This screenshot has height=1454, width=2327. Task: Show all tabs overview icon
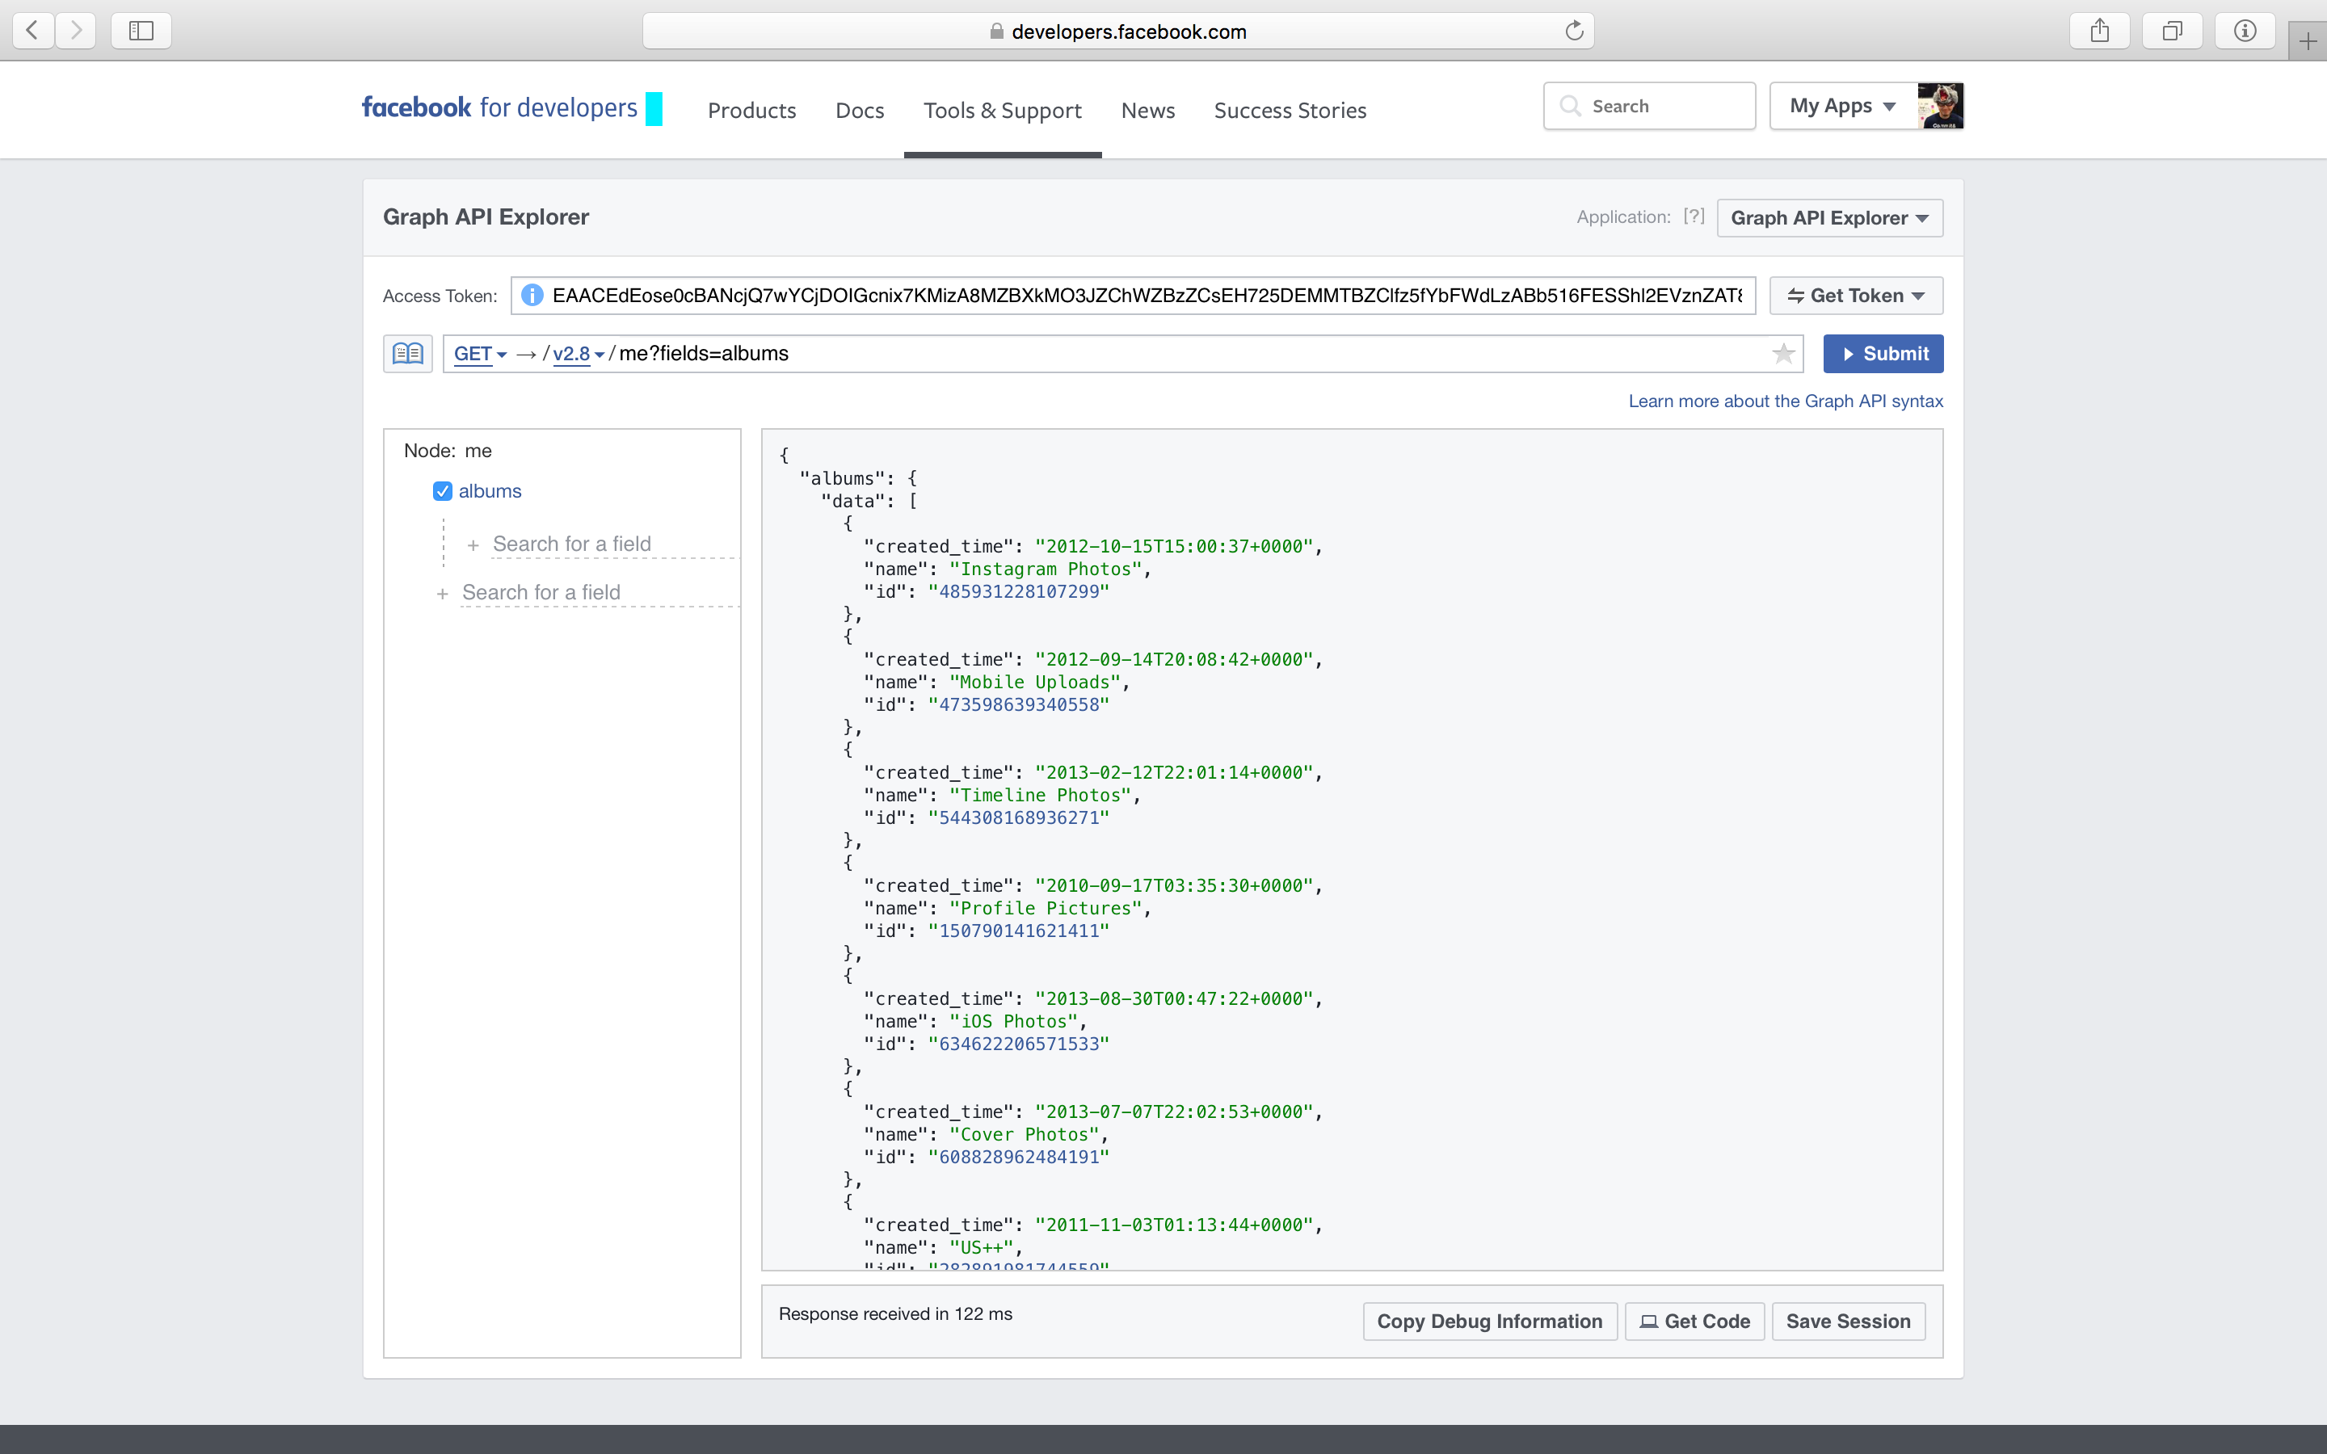tap(2172, 31)
